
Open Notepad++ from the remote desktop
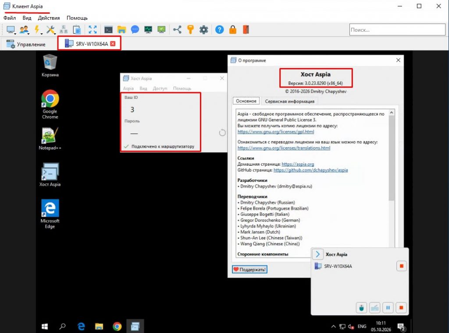[x=50, y=138]
